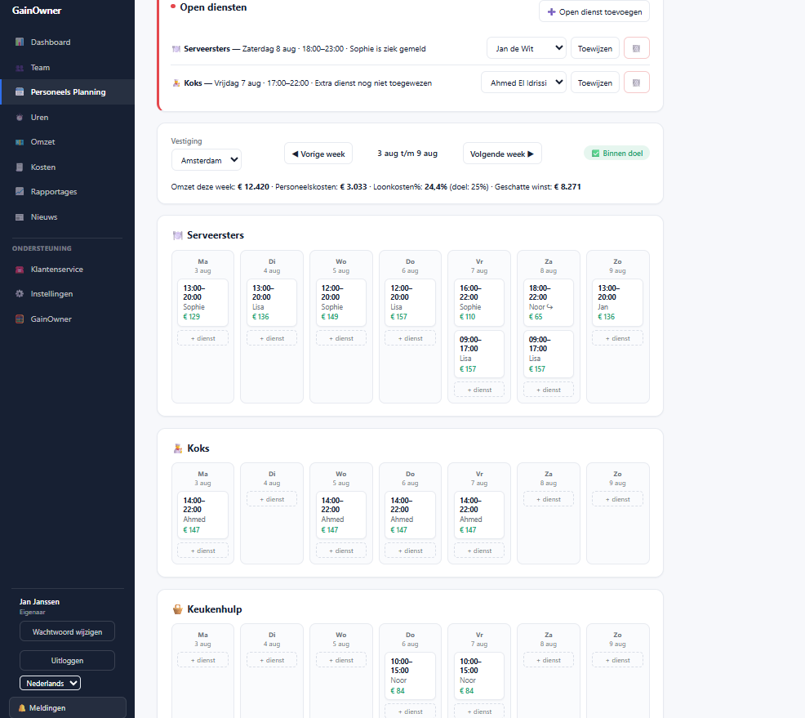Image resolution: width=805 pixels, height=718 pixels.
Task: Click the Nieuws sidebar icon
Action: (x=20, y=217)
